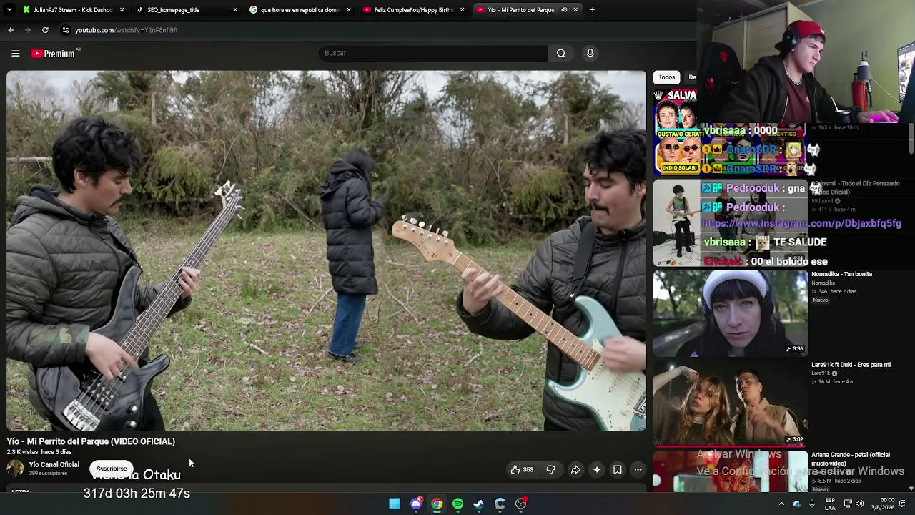Image resolution: width=915 pixels, height=515 pixels.
Task: Click the main video player
Action: coord(326,250)
